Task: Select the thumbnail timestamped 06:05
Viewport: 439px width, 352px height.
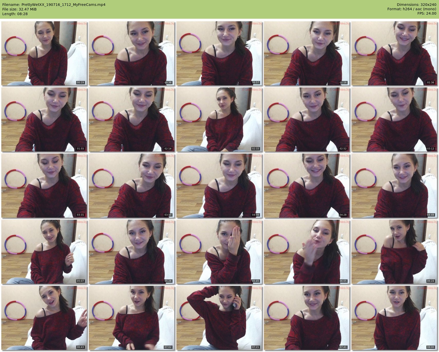Action: [x=307, y=252]
